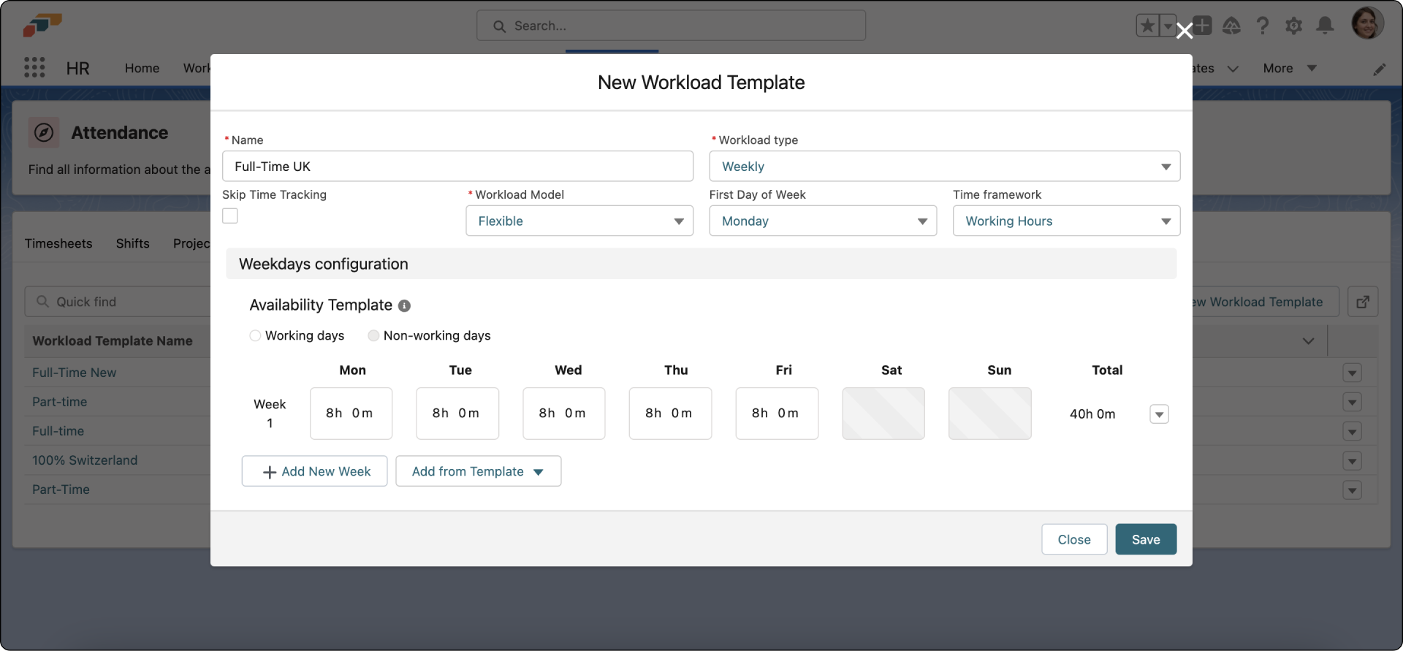Open the 100% Switzerland template link
Viewport: 1403px width, 651px height.
85,460
